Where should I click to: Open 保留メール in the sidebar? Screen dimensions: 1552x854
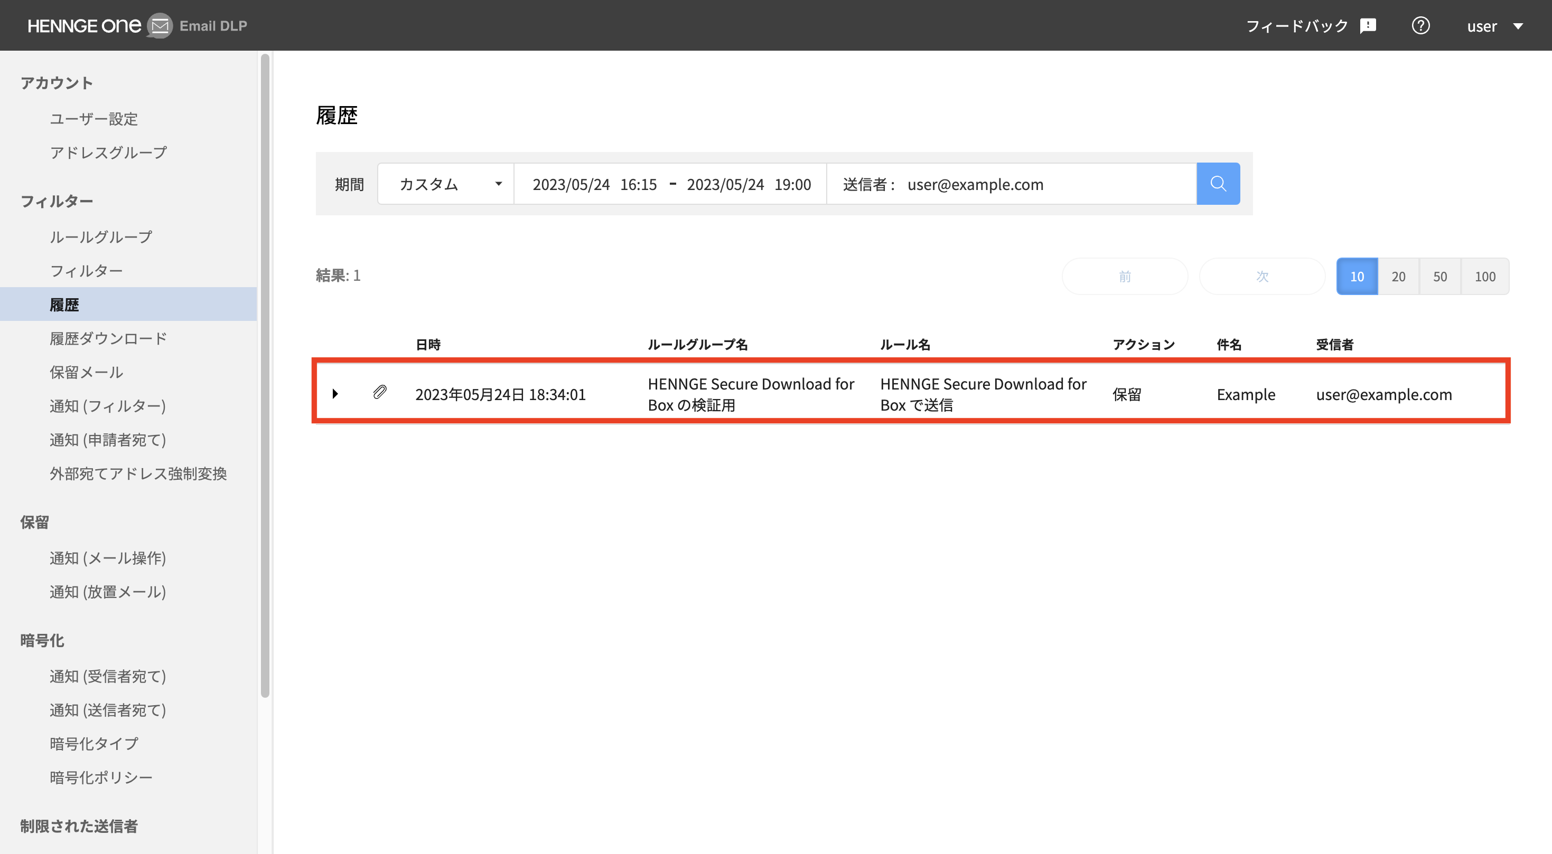click(x=86, y=372)
